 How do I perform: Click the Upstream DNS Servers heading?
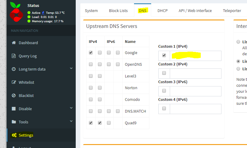coord(112,26)
